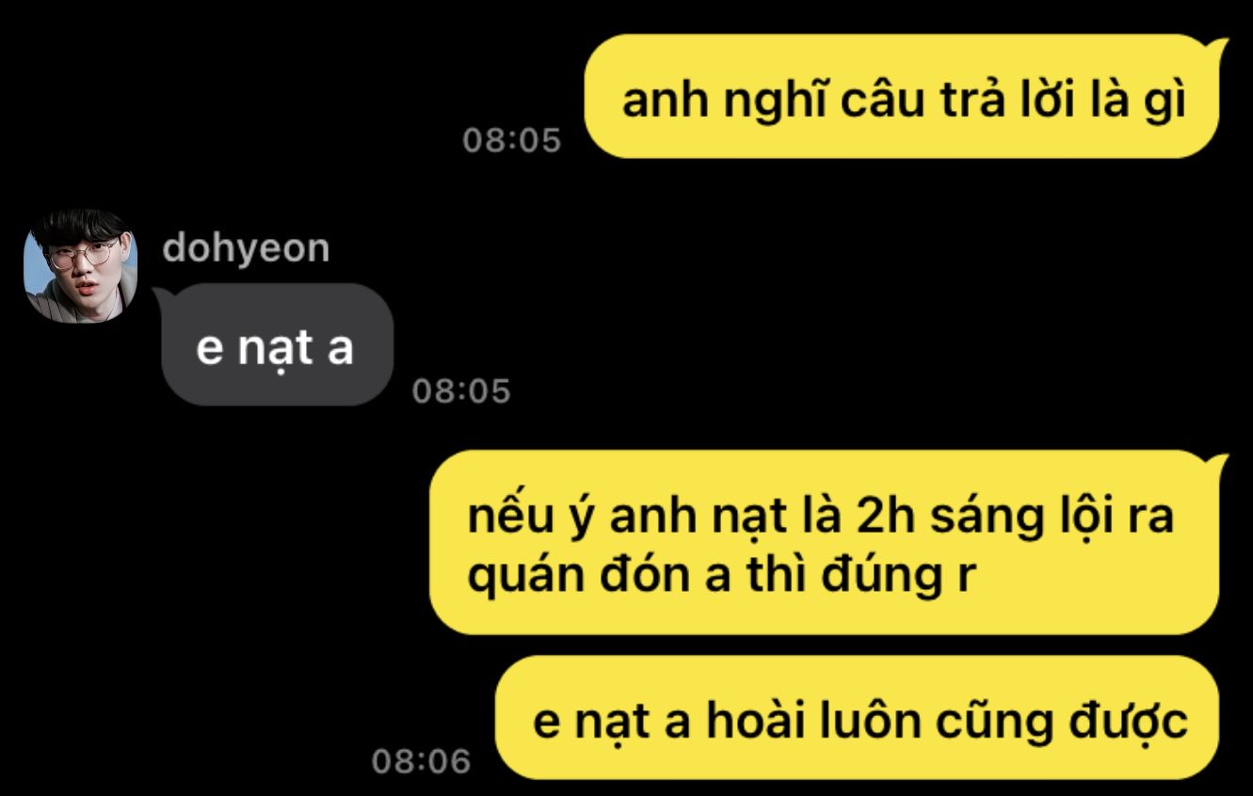Tap the gray 'e nạt a' message bubble

coord(275,344)
